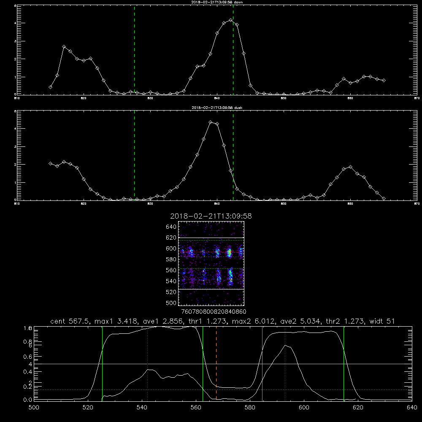The image size is (422, 422).
Task: Click the heatmap y-axis label 540
Action: [171, 281]
